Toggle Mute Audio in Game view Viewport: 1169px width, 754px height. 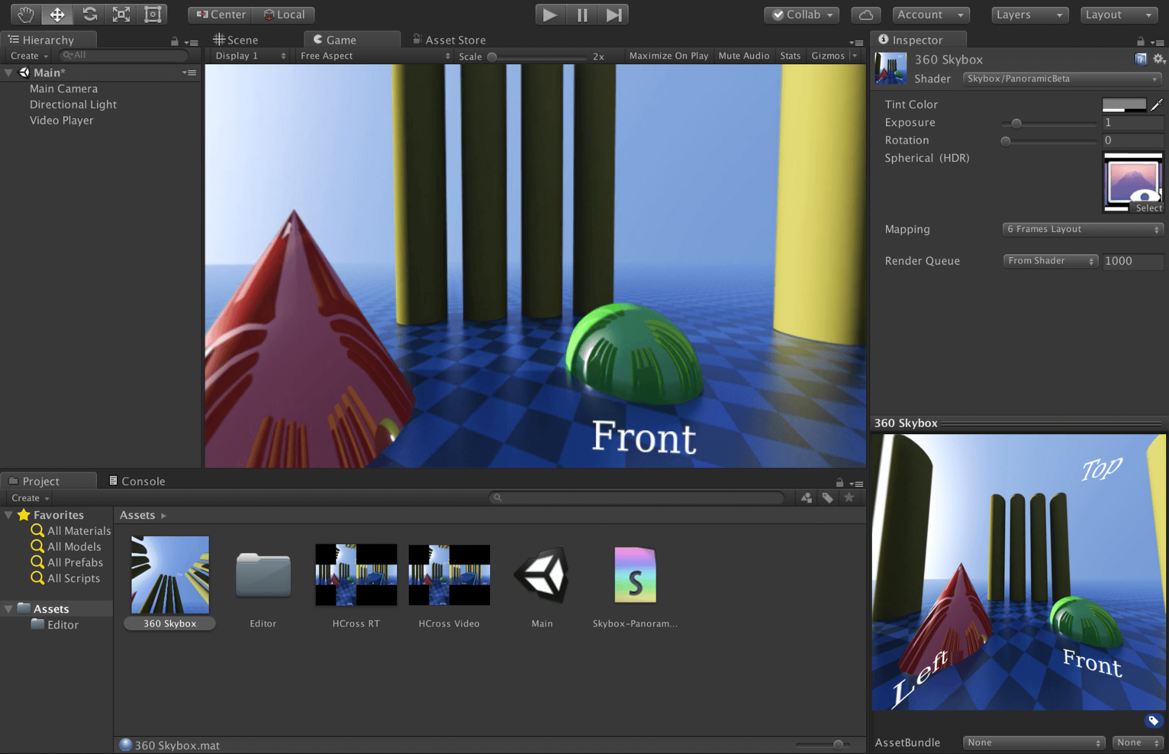click(743, 56)
